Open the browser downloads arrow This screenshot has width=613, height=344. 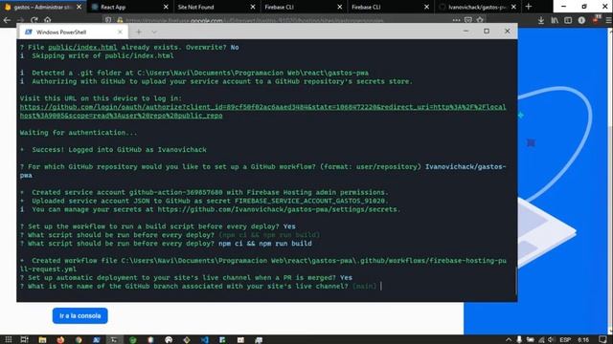(540, 20)
